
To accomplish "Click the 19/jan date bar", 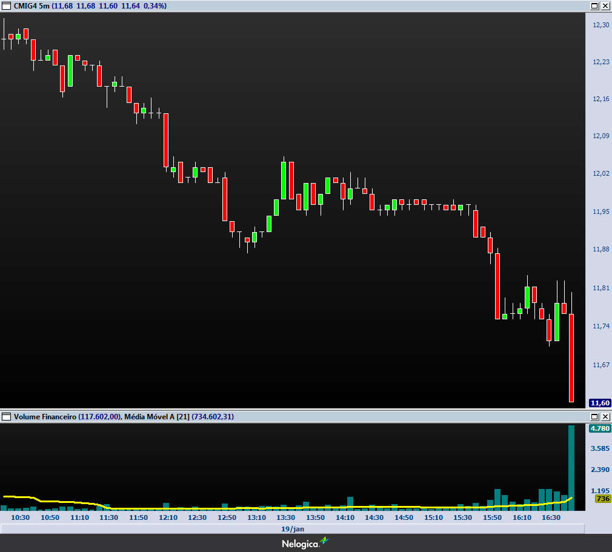I will [292, 529].
